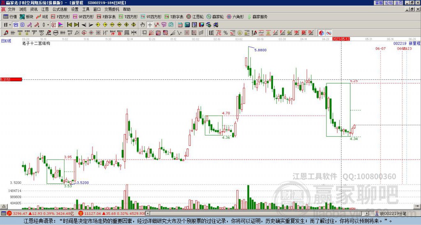
Task: Click the up arrow button at chart bottom-left
Action: pyautogui.click(x=3, y=206)
